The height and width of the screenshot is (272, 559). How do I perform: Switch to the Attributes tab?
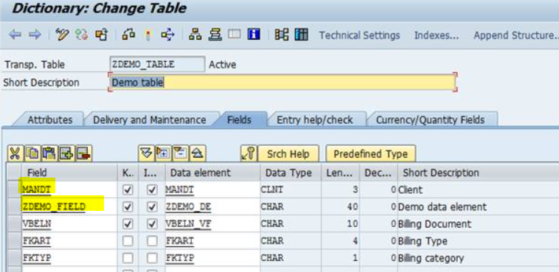pos(50,119)
